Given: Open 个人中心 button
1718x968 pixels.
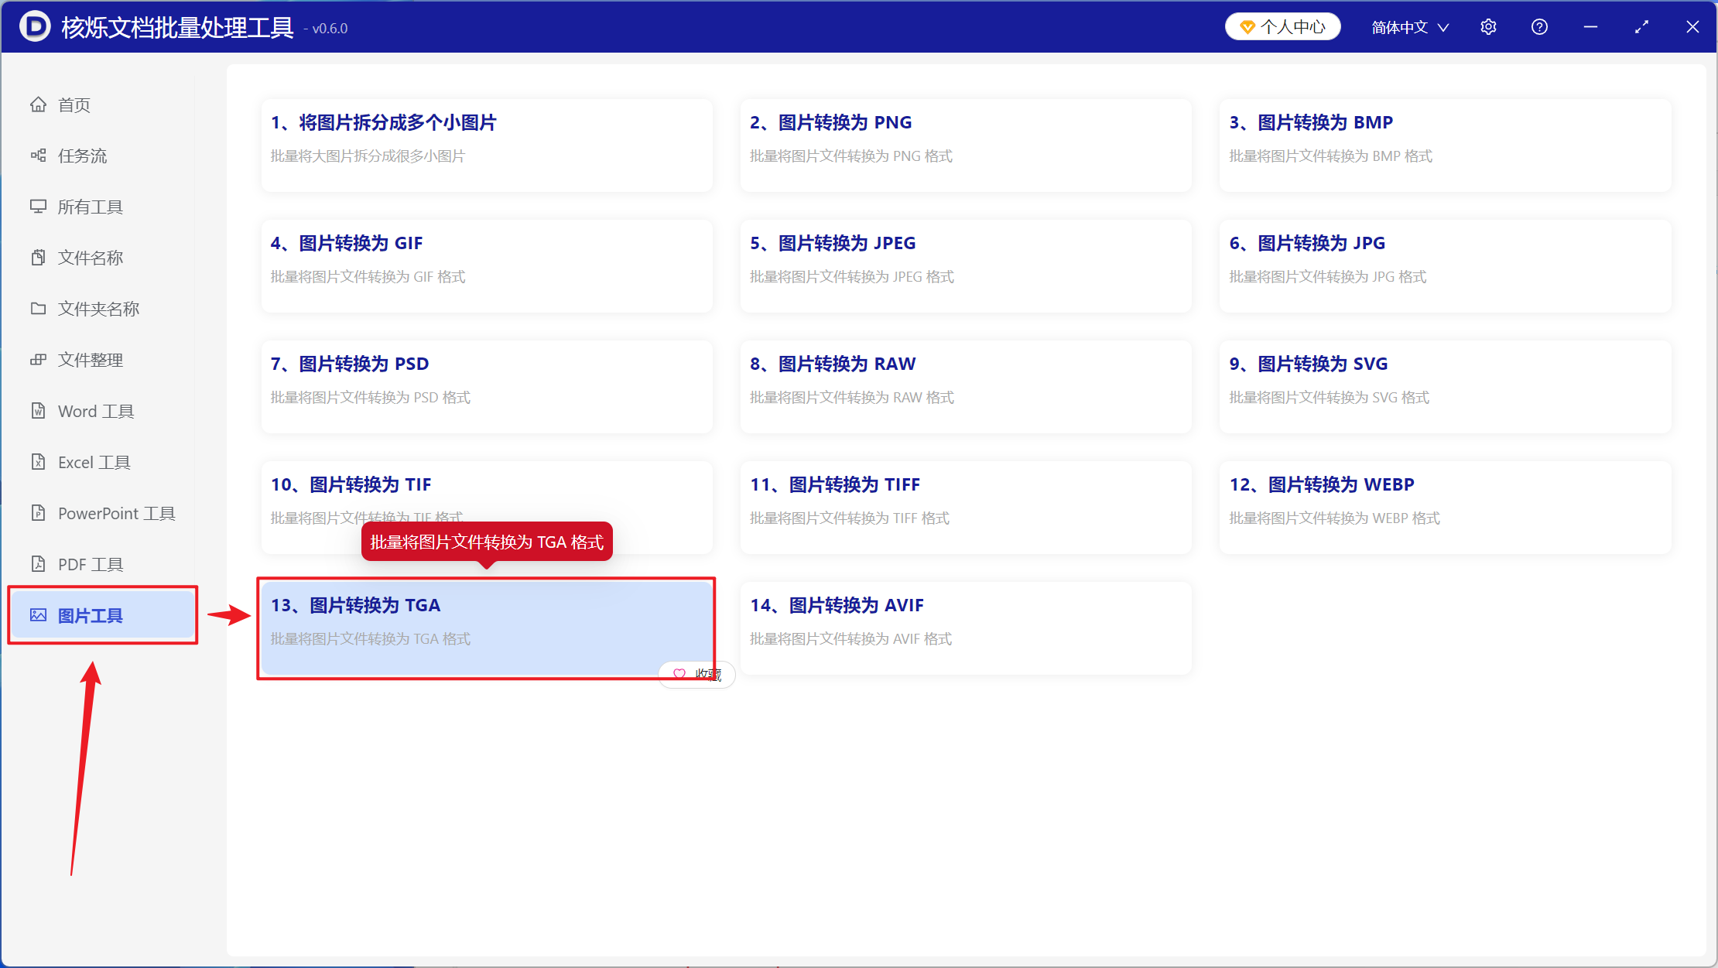Looking at the screenshot, I should pos(1282,27).
